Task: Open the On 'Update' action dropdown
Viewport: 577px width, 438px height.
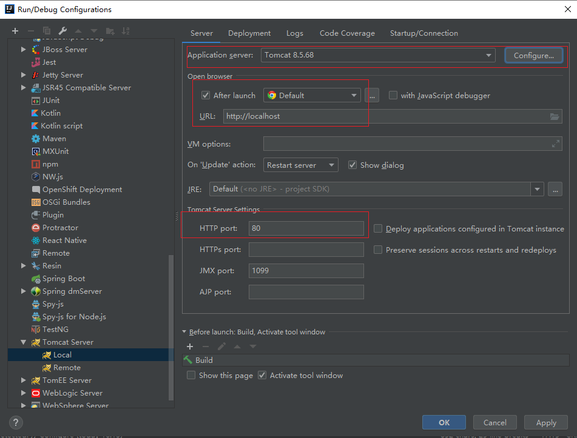Action: point(301,165)
